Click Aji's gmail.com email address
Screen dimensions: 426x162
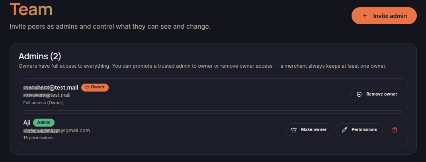click(x=57, y=131)
